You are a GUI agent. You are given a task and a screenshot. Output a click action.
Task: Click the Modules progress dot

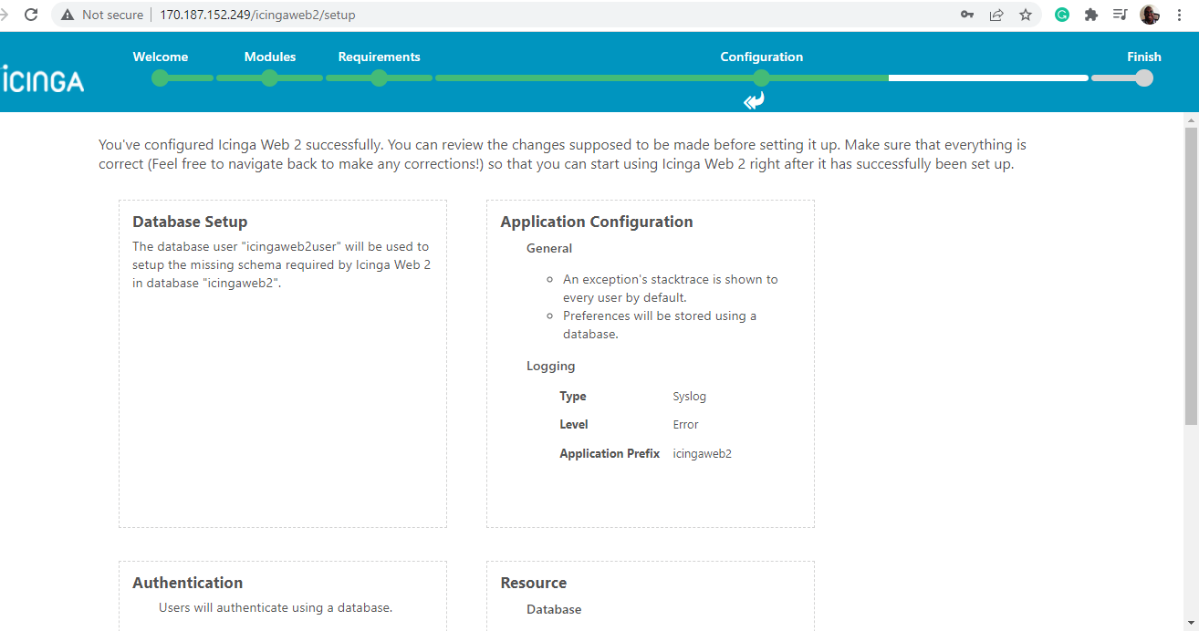(270, 78)
